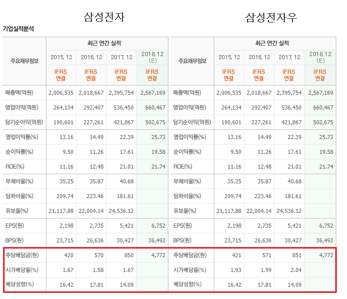
Task: Click the 삼성전자 title above first table
Action: [104, 17]
